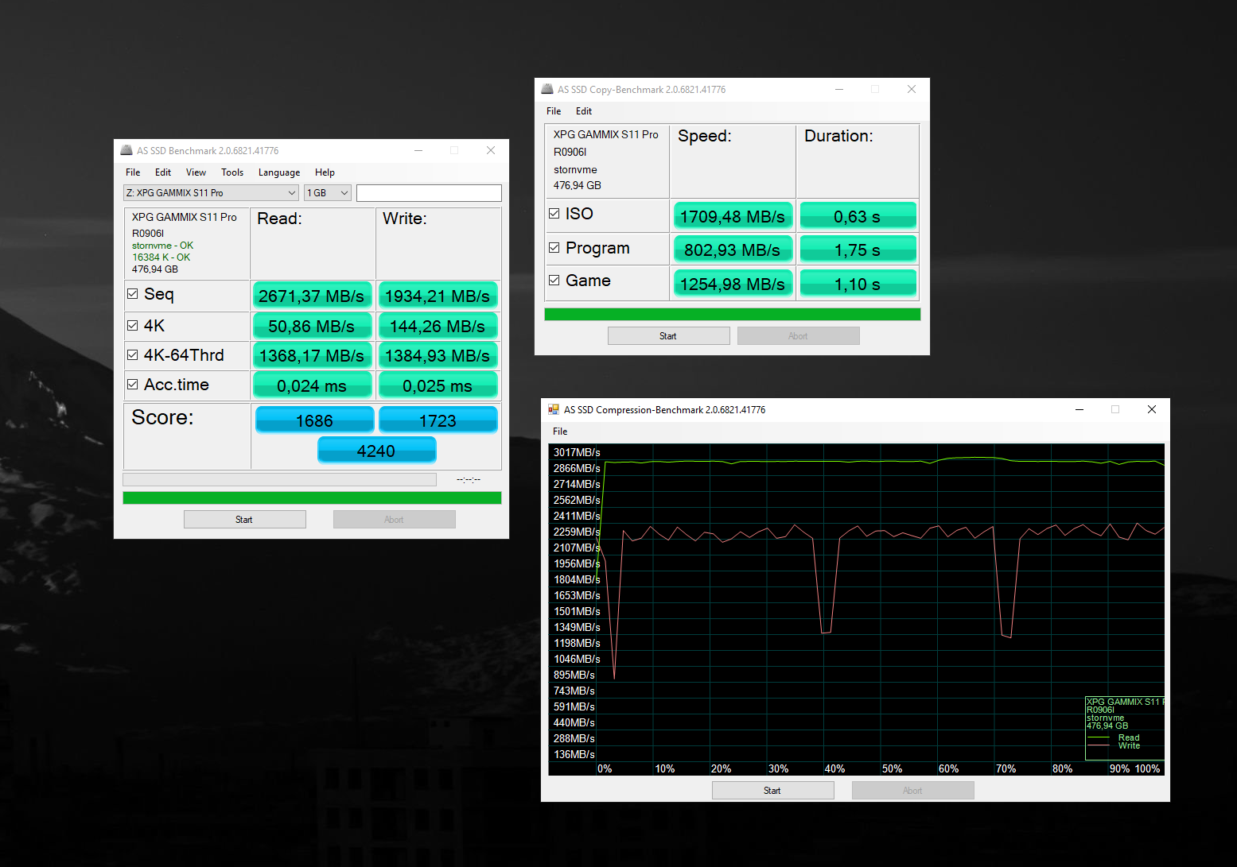Click Start in AS SSD Benchmark window

click(244, 520)
